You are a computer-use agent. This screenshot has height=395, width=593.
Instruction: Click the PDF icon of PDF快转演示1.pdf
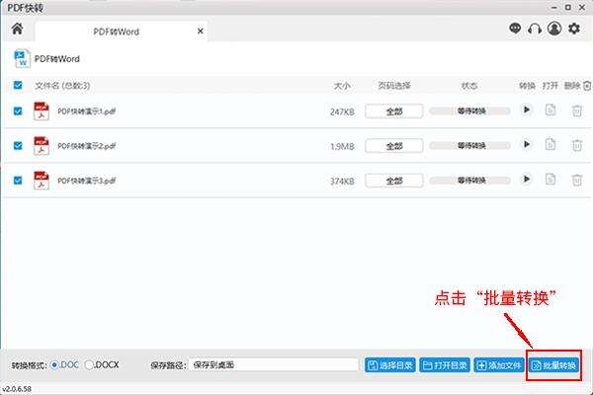(42, 112)
